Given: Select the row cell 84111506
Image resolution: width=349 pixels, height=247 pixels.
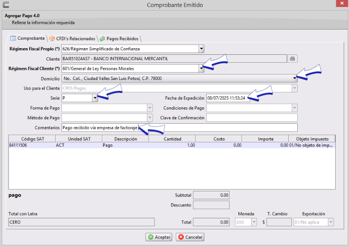Looking at the screenshot, I should (x=32, y=145).
